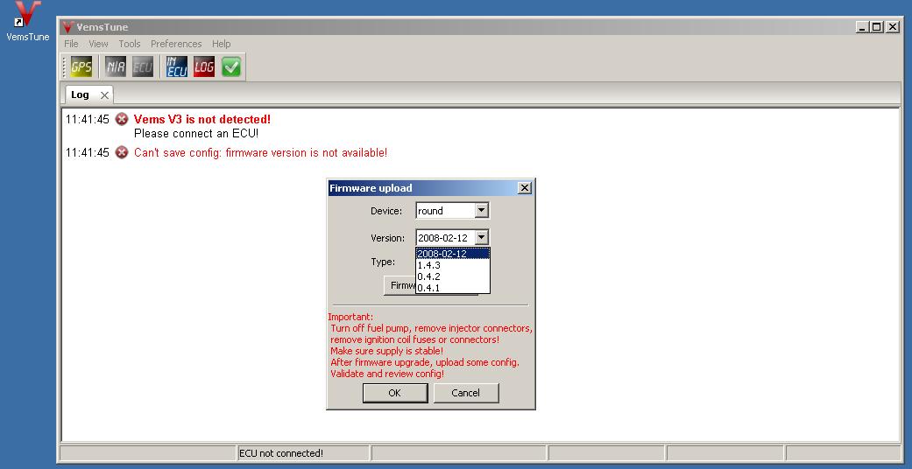Open the Help menu

pos(221,44)
